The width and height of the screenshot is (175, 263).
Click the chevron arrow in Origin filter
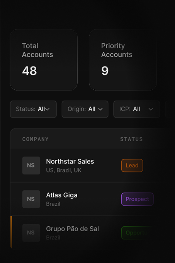100,109
